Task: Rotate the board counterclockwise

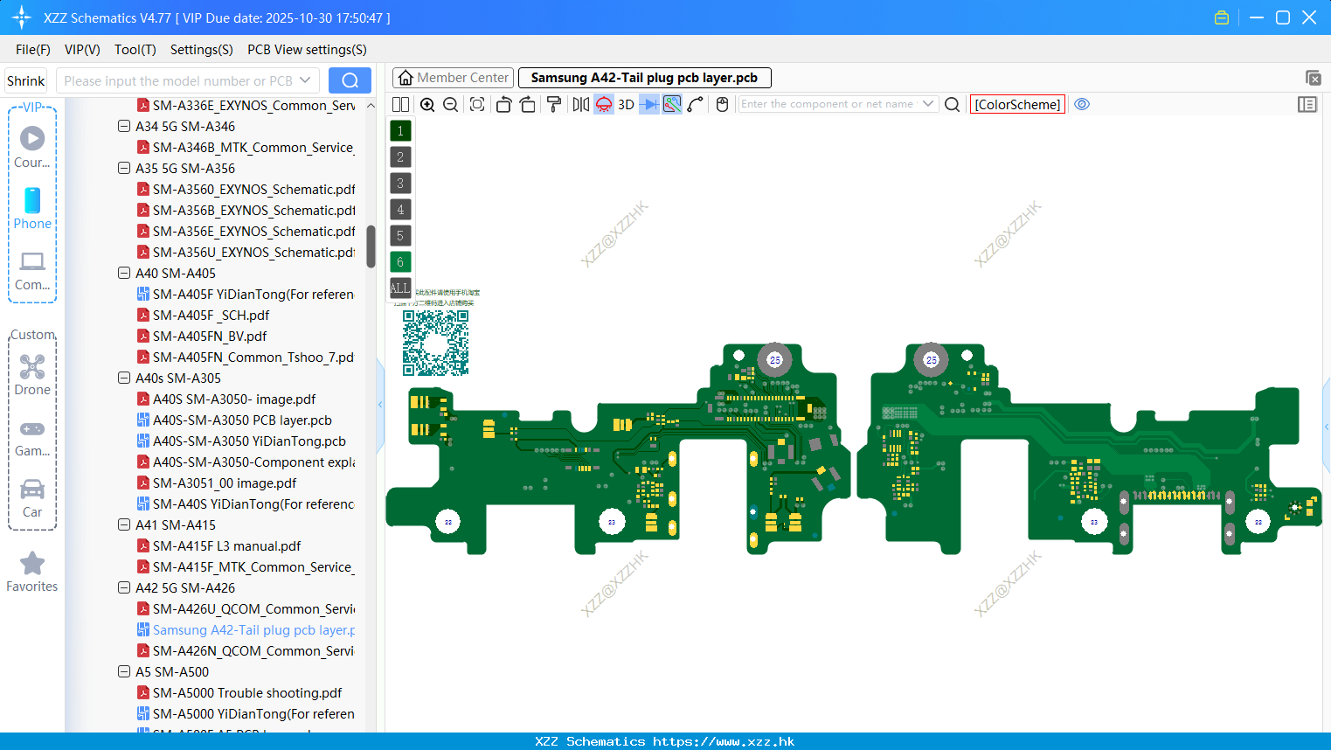Action: tap(503, 104)
